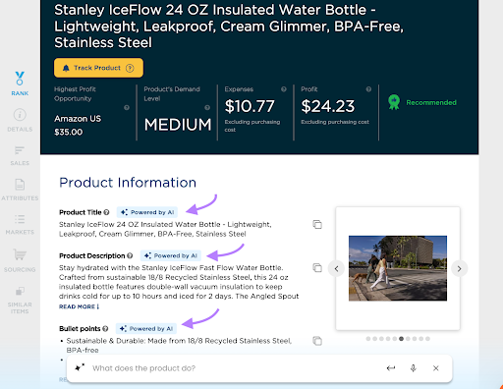Select the last image carousel dot

(427, 339)
